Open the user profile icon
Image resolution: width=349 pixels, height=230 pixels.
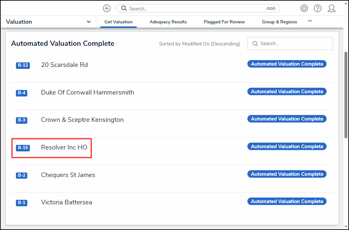coord(331,8)
